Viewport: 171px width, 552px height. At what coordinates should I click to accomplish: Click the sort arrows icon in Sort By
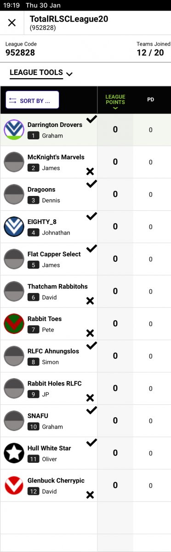pos(12,100)
